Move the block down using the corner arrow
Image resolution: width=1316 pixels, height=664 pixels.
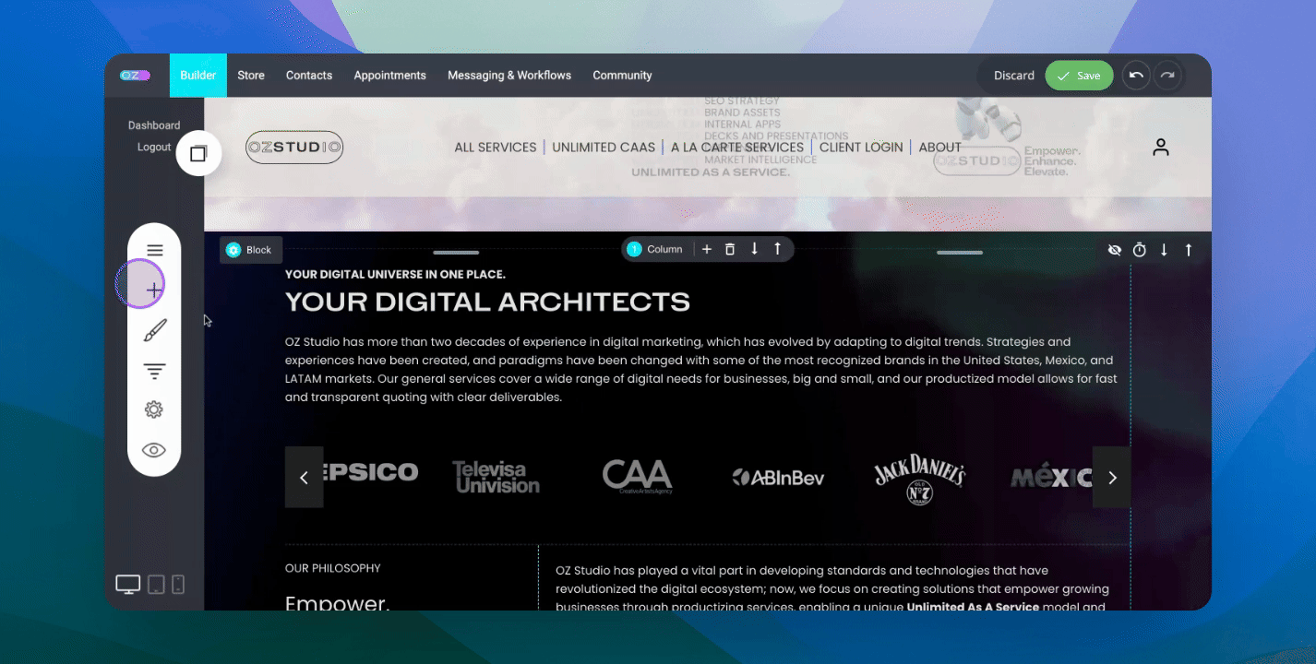pos(1164,250)
